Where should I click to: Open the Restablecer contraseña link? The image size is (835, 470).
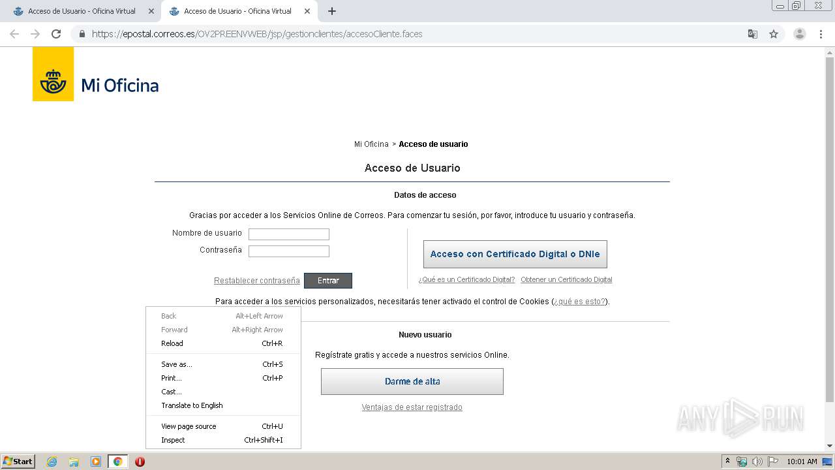(x=257, y=281)
